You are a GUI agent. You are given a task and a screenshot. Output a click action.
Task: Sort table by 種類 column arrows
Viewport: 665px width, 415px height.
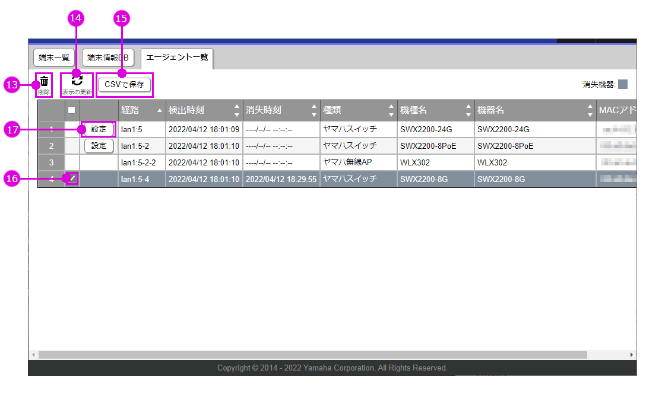pos(391,111)
